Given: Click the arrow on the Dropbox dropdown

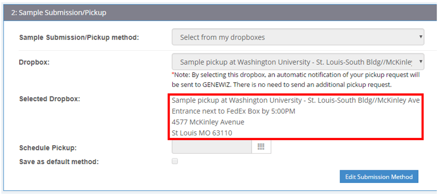Looking at the screenshot, I should pyautogui.click(x=420, y=61).
